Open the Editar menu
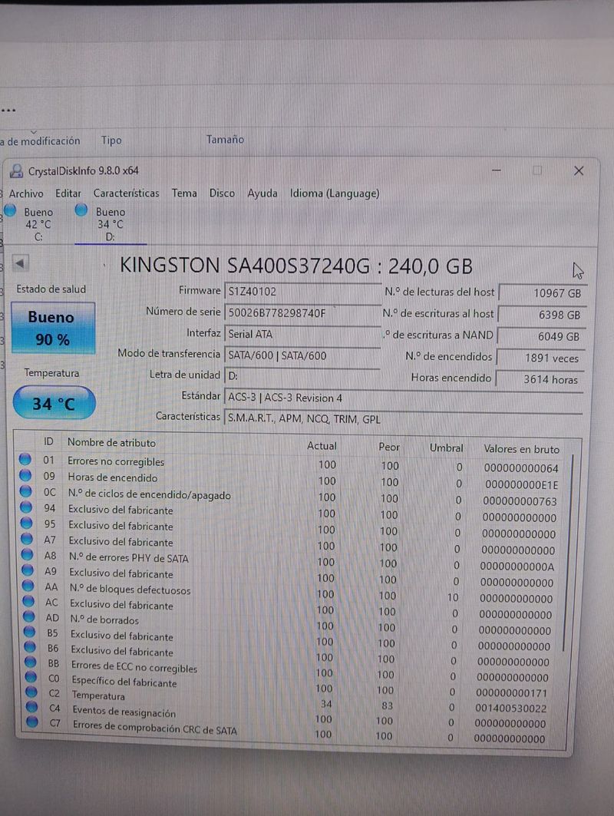The width and height of the screenshot is (614, 816). point(68,193)
